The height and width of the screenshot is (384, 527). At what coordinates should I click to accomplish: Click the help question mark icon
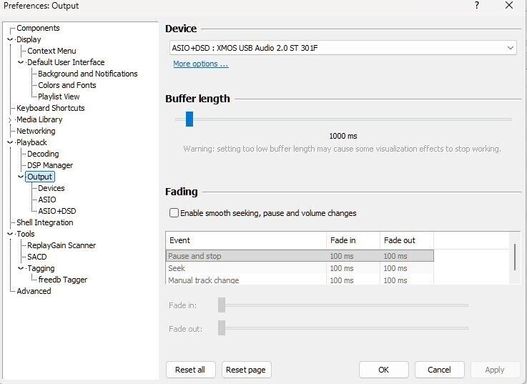pyautogui.click(x=477, y=6)
